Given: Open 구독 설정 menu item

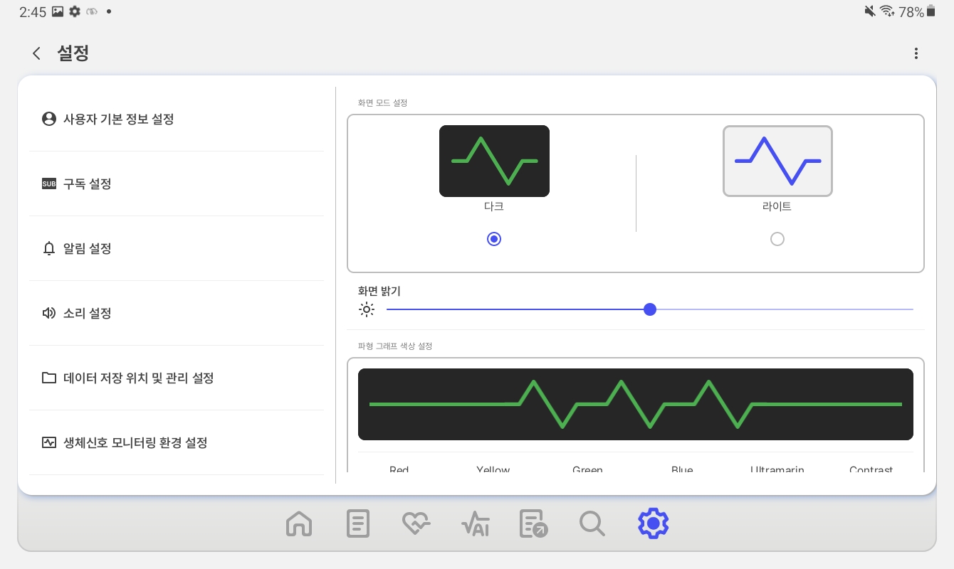Looking at the screenshot, I should coord(177,184).
